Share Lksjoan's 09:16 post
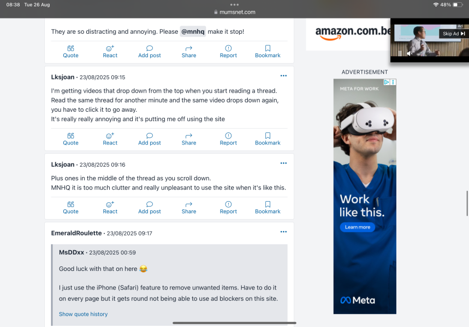Image resolution: width=469 pixels, height=327 pixels. [x=189, y=208]
